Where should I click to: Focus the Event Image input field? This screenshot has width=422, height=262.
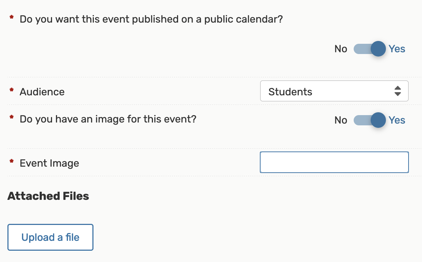[x=334, y=162]
